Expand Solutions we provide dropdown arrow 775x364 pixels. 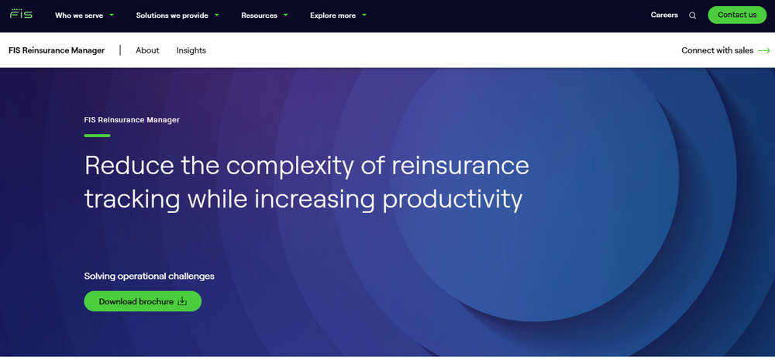pos(217,15)
